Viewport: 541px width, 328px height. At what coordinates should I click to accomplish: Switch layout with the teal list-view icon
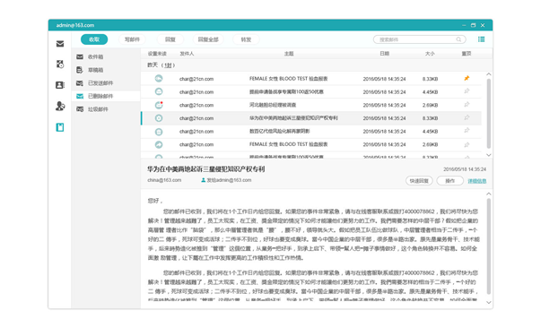[x=481, y=39]
